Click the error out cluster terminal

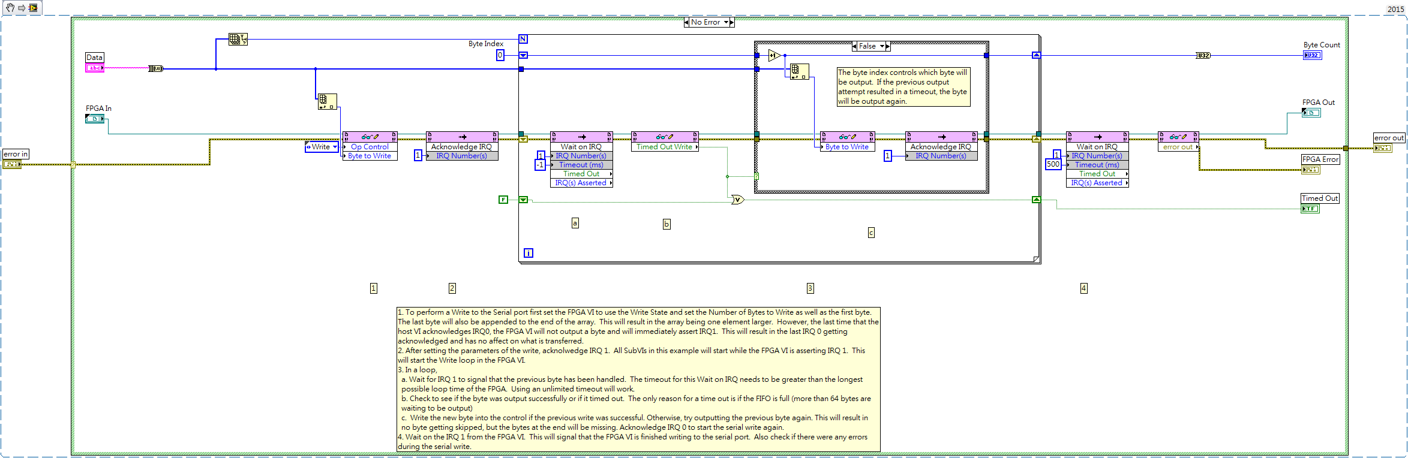point(1383,148)
